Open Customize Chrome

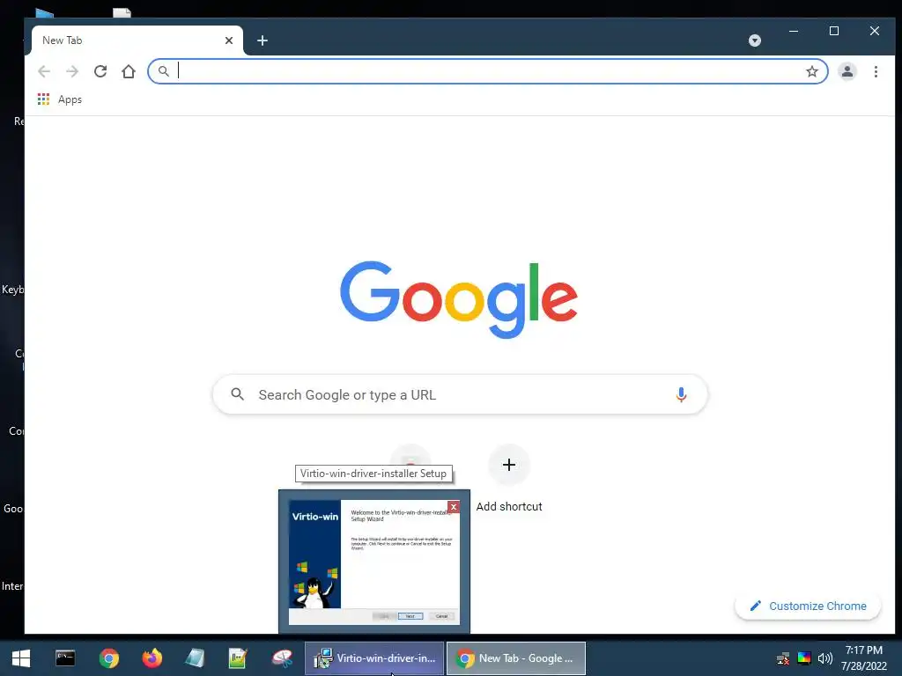808,606
